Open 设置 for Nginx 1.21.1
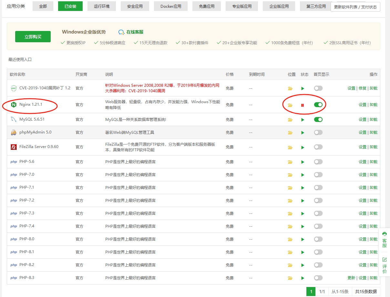This screenshot has height=297, width=390. tap(363, 105)
